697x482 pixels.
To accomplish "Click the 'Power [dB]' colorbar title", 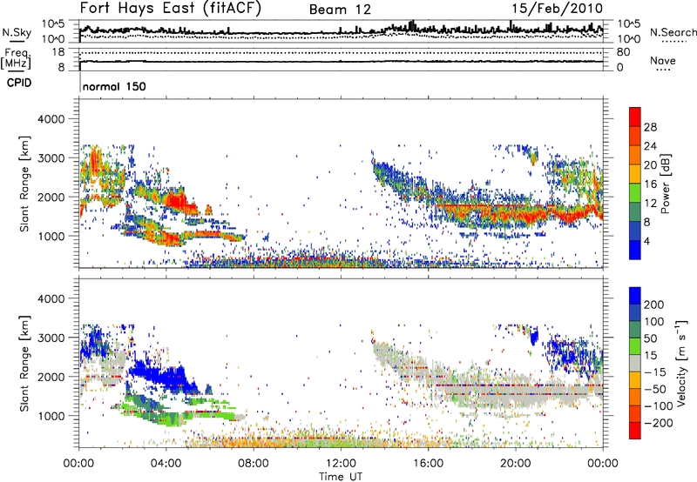I will click(665, 184).
